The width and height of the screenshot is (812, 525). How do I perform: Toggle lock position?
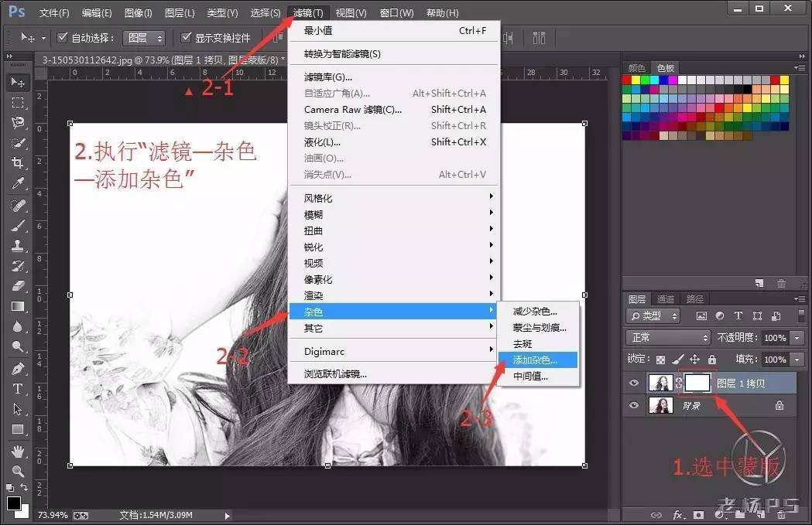point(695,359)
